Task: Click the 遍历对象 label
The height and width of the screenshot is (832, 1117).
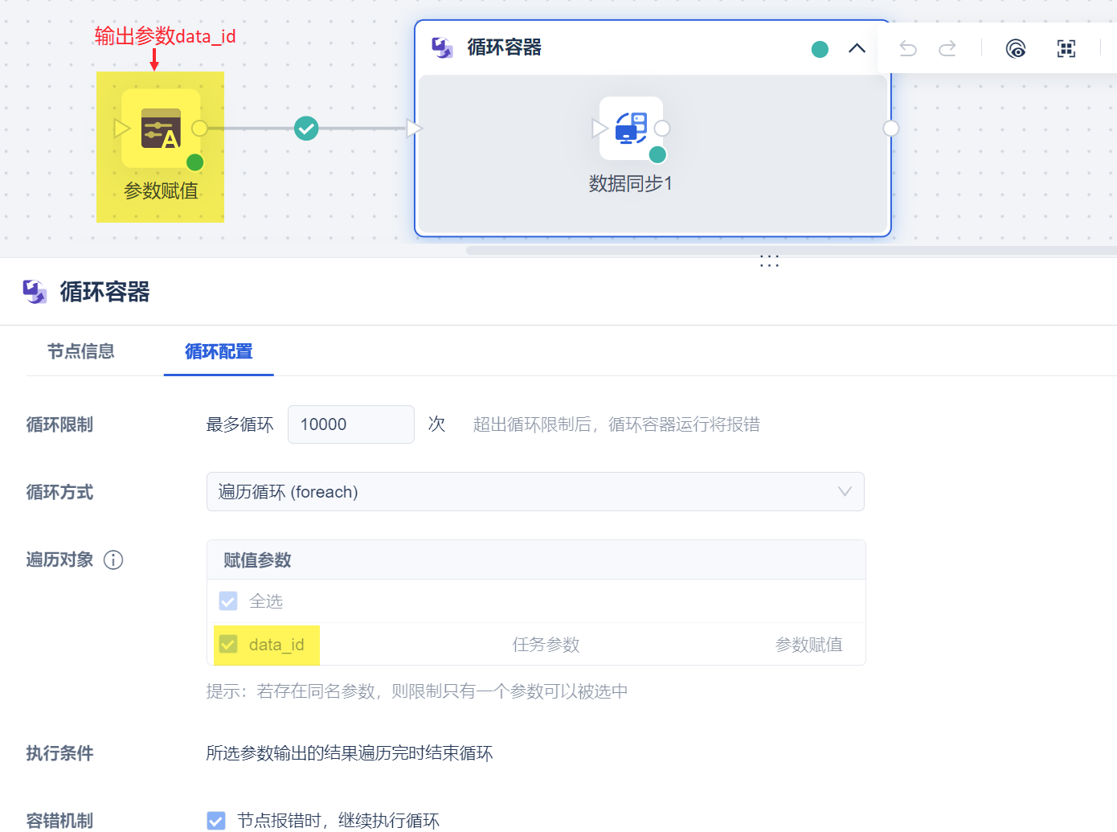Action: 59,559
